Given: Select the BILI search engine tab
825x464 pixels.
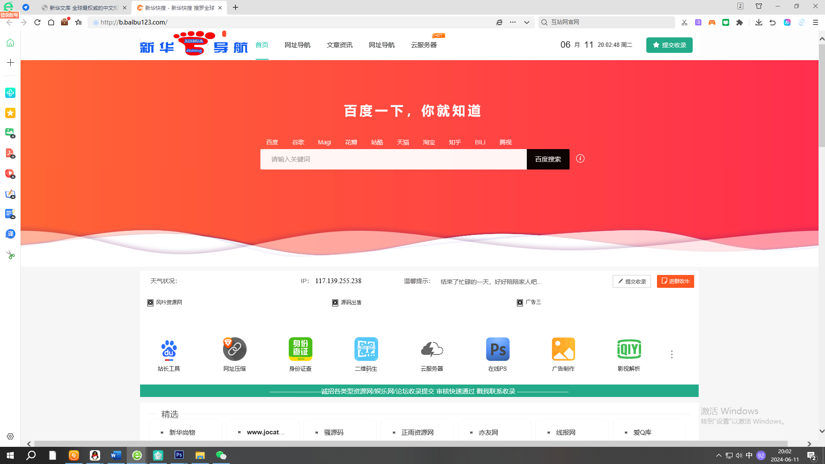Looking at the screenshot, I should 480,142.
